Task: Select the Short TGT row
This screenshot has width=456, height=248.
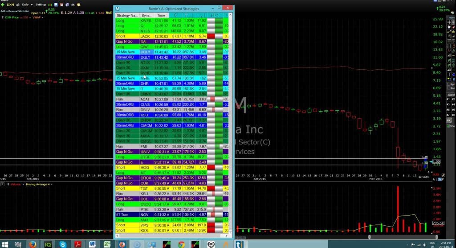Action: click(x=172, y=188)
